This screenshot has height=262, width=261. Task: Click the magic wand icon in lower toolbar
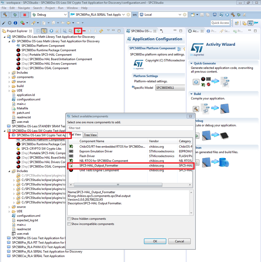[3, 23]
